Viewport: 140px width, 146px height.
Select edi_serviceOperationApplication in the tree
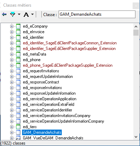(49, 99)
